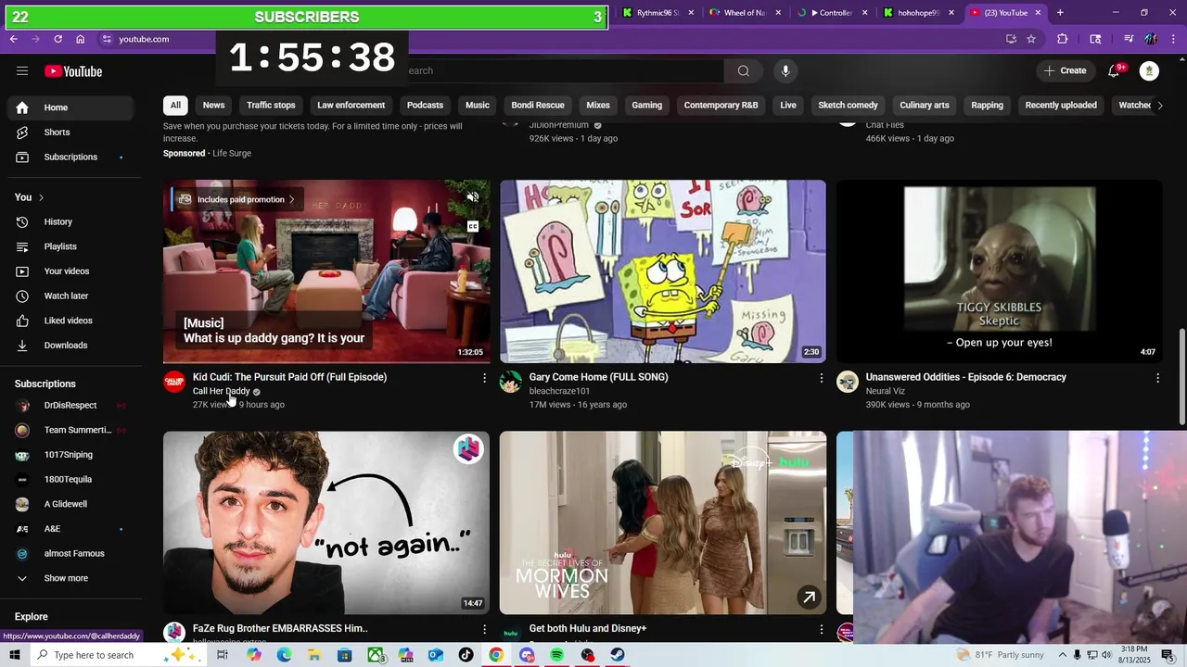Open the Call Her Daddy channel link
The height and width of the screenshot is (667, 1187).
pos(221,391)
